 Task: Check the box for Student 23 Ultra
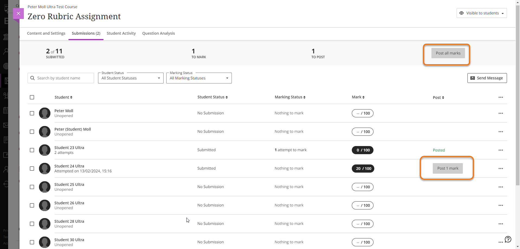coord(32,150)
